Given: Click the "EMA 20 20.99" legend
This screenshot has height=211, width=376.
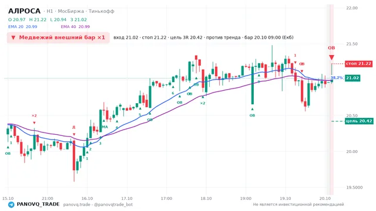Looking at the screenshot, I should tap(22, 27).
